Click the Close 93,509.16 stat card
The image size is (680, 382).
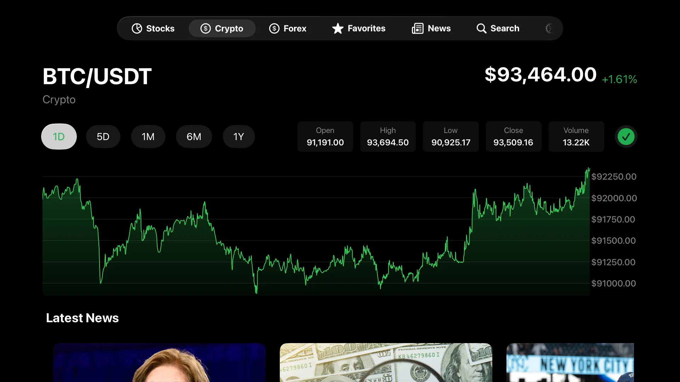pyautogui.click(x=514, y=137)
